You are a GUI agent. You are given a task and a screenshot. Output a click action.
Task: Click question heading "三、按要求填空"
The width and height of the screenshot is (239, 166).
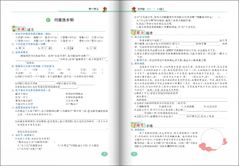tap(20, 52)
